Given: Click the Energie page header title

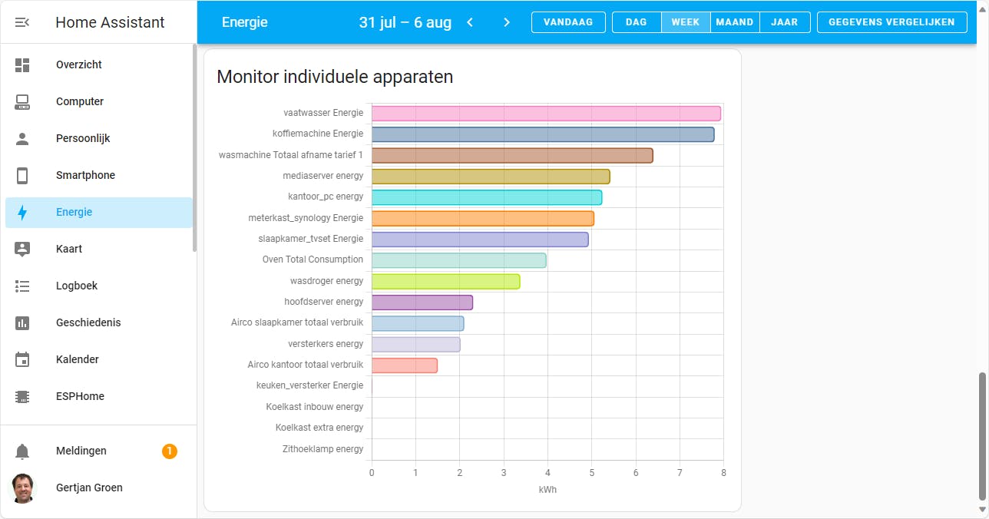Looking at the screenshot, I should point(245,22).
